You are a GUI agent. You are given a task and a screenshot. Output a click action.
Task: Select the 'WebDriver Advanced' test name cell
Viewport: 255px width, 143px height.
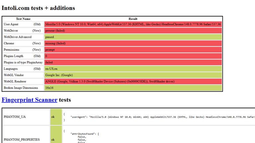(23, 37)
